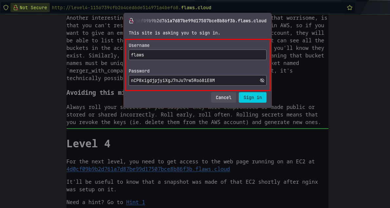
Task: Click the tracking protection shield icon
Action: (x=6, y=8)
